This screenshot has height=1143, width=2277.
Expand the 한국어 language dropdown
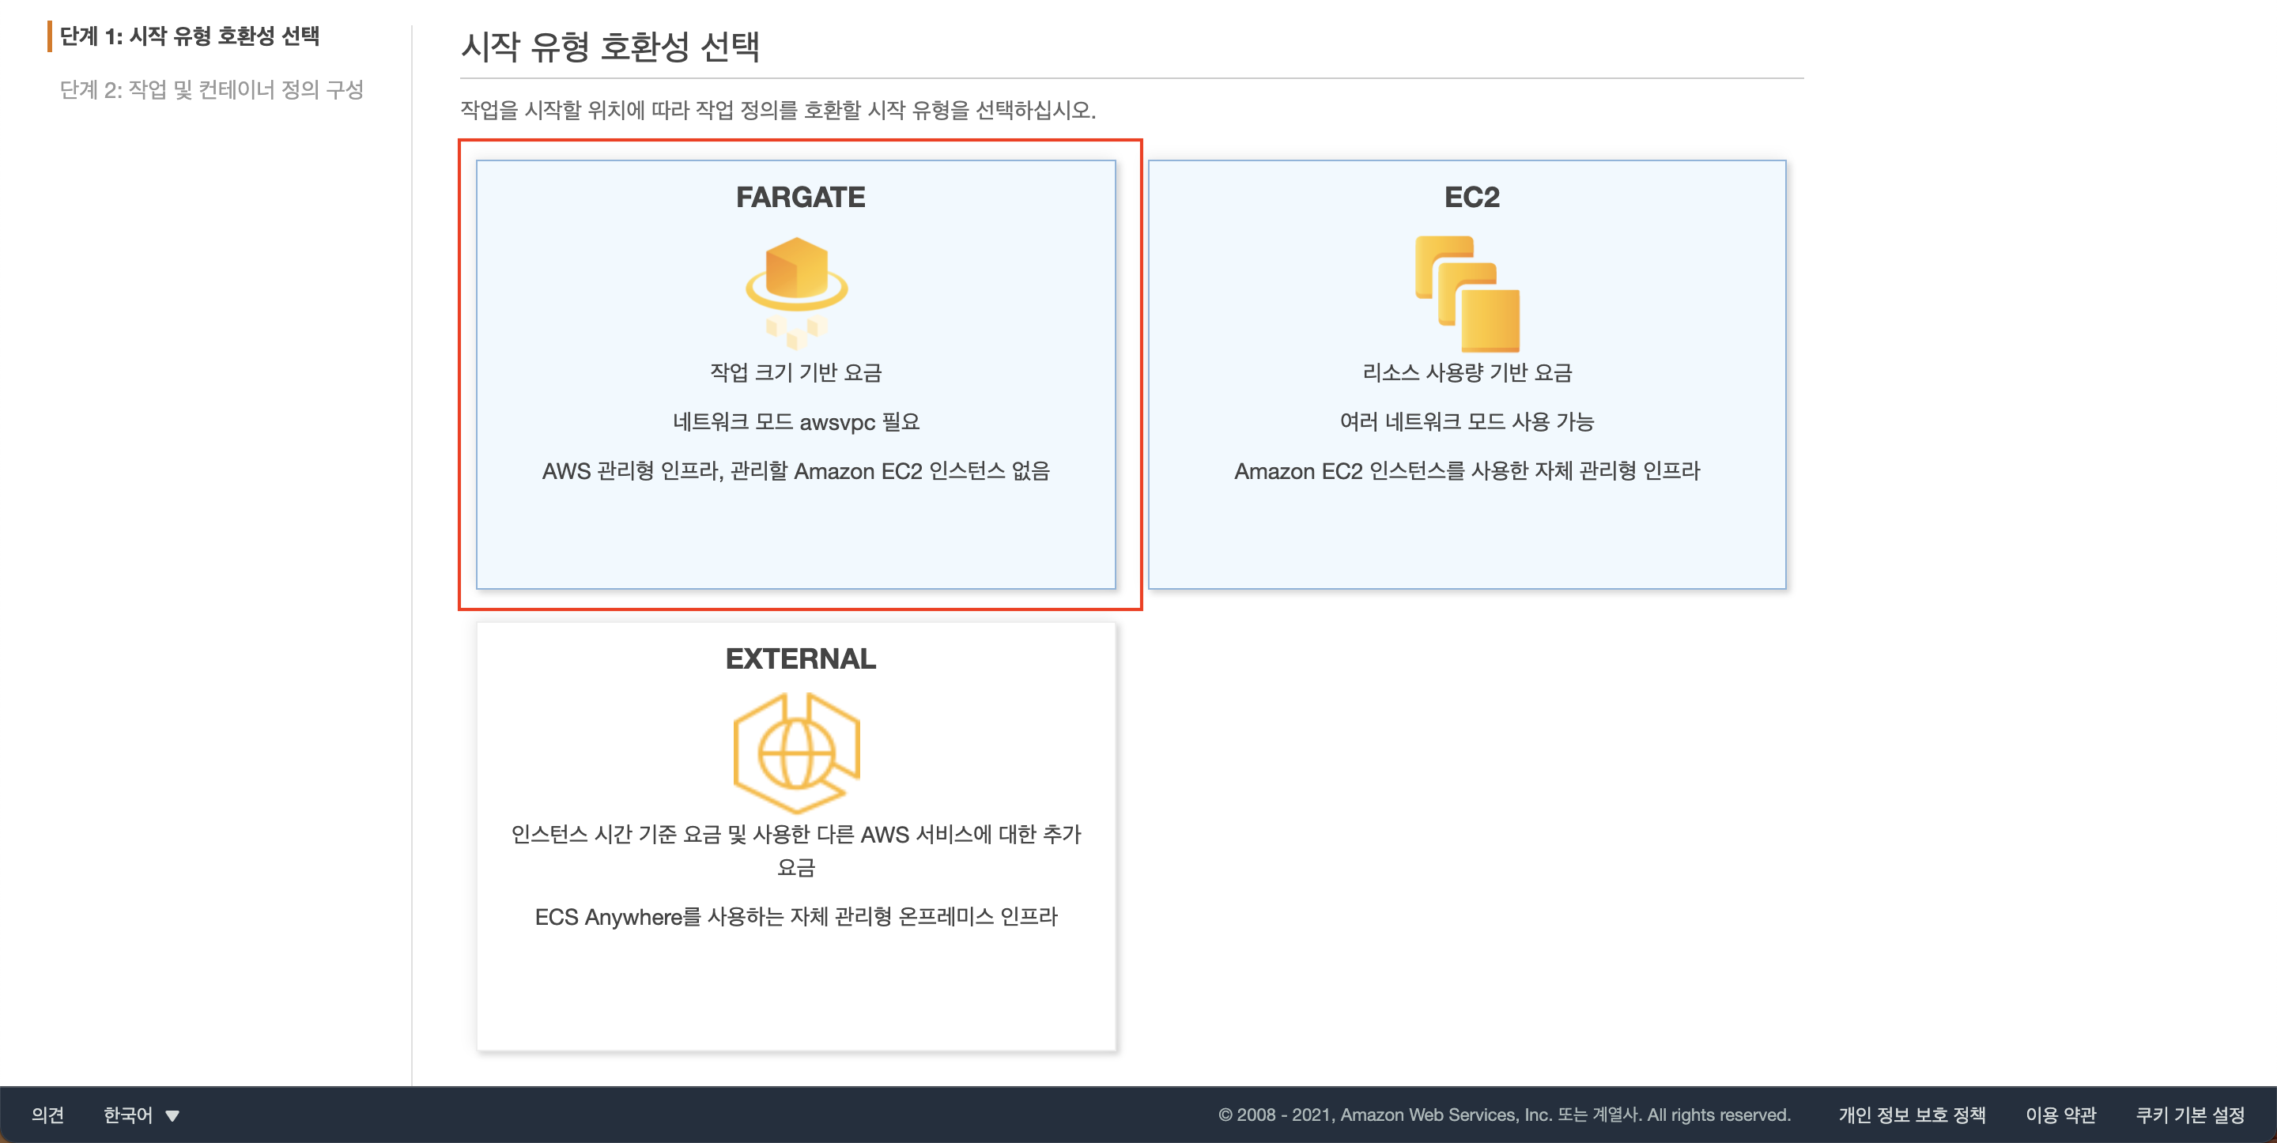point(129,1115)
